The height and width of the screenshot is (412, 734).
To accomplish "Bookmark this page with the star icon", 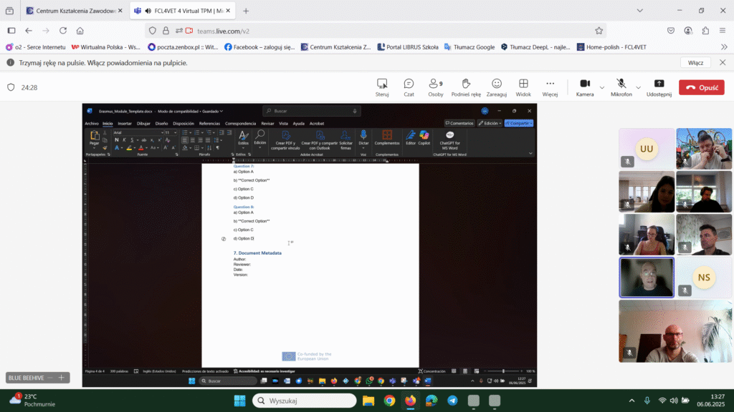I will (x=599, y=31).
